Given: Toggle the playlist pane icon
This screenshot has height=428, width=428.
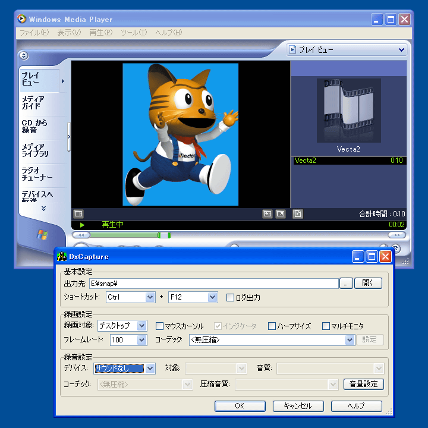Looking at the screenshot, I should point(298,214).
